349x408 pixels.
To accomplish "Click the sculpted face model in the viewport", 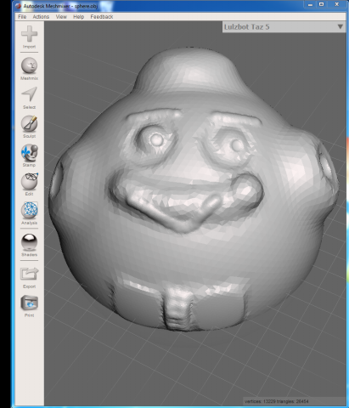I will [193, 190].
